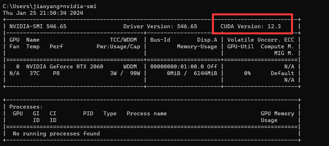Click the 'Perf' column header
The height and width of the screenshot is (146, 329).
pyautogui.click(x=56, y=47)
